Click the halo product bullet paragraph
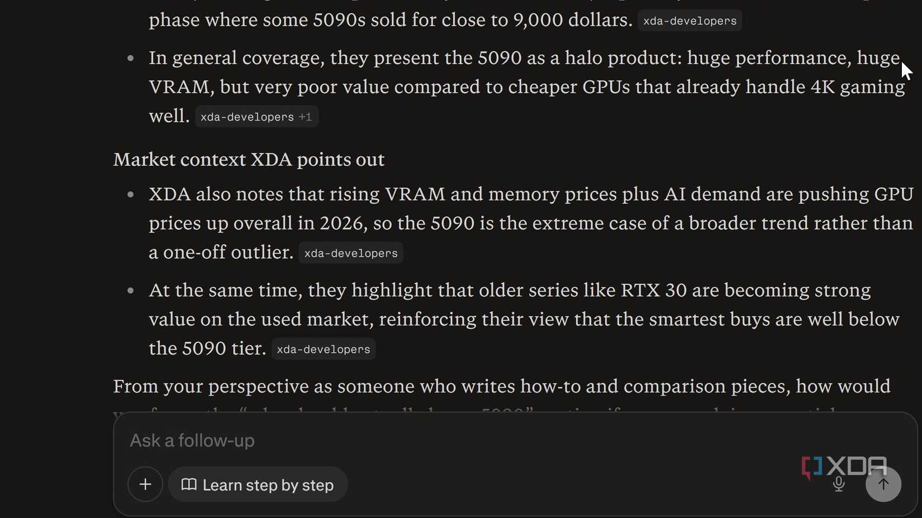Viewport: 922px width, 518px height. [x=525, y=87]
